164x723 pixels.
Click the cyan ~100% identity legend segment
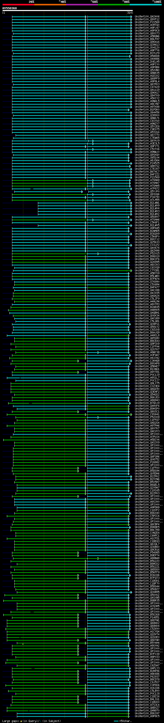point(146,5)
